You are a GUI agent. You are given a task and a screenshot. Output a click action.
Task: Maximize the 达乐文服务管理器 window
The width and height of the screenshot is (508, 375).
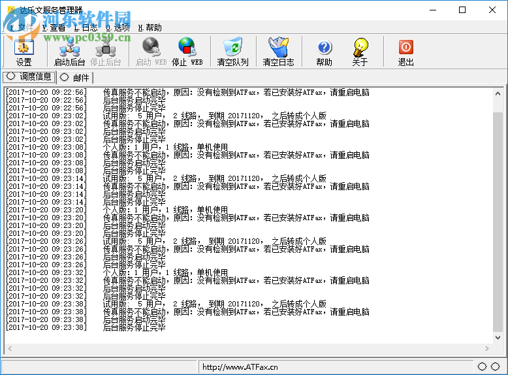[462, 10]
